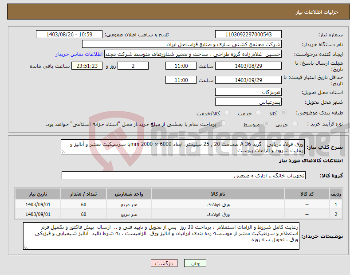350x275 pixels.
Task: Click متر مربع unit in row 1
Action: click(x=129, y=204)
